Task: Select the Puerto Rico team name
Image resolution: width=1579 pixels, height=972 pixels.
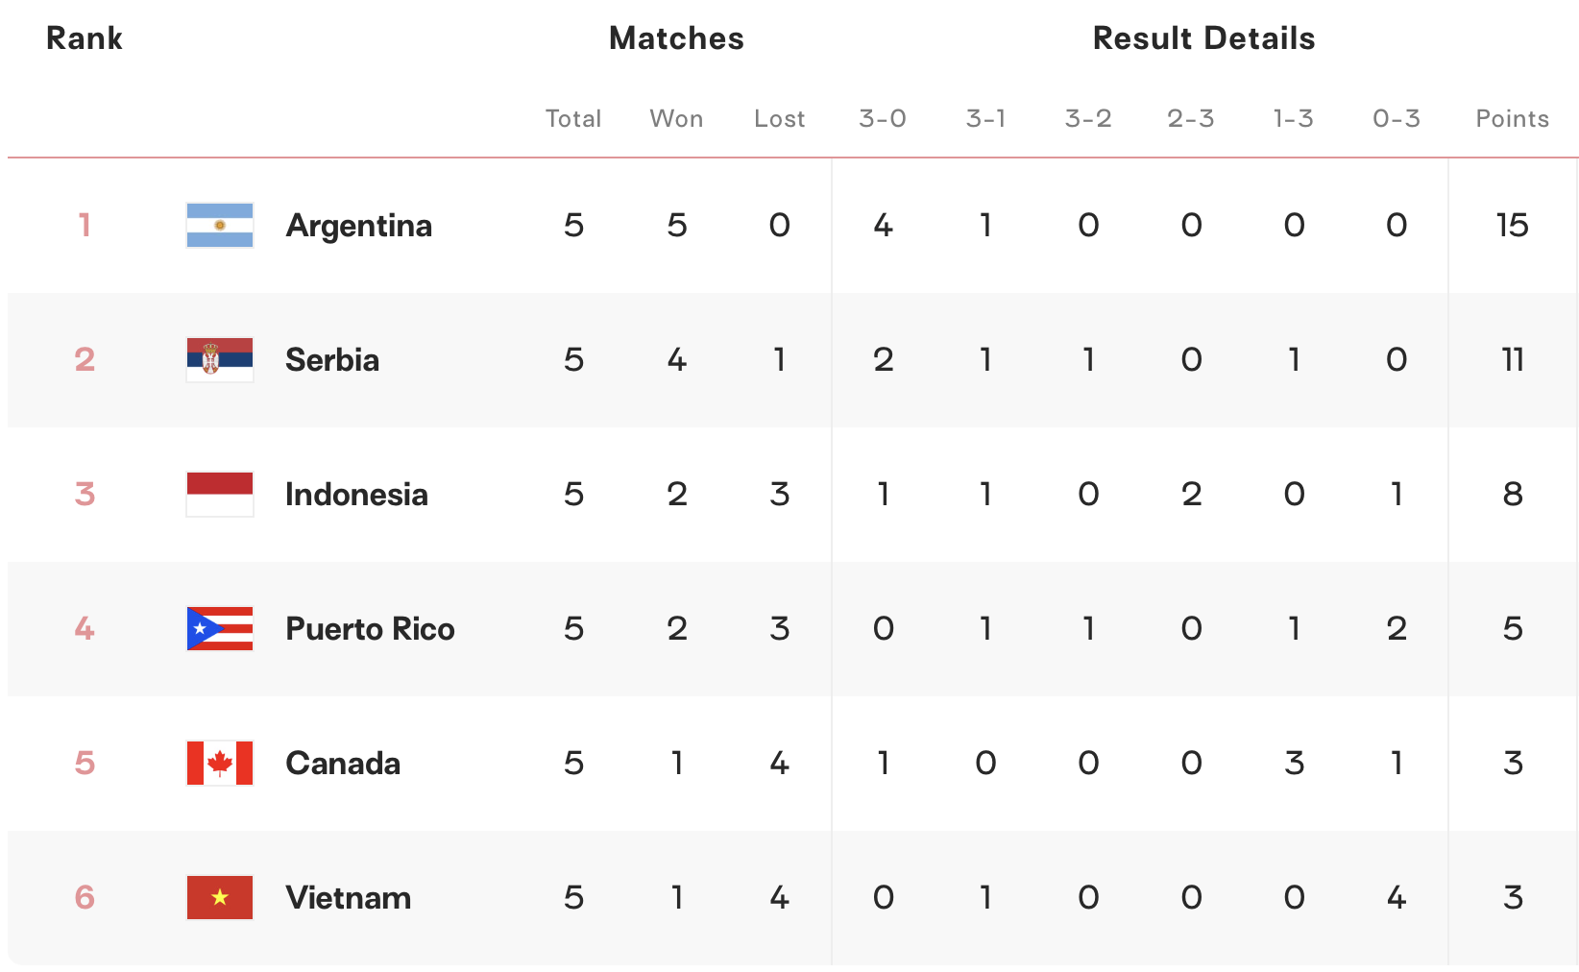Action: (370, 629)
